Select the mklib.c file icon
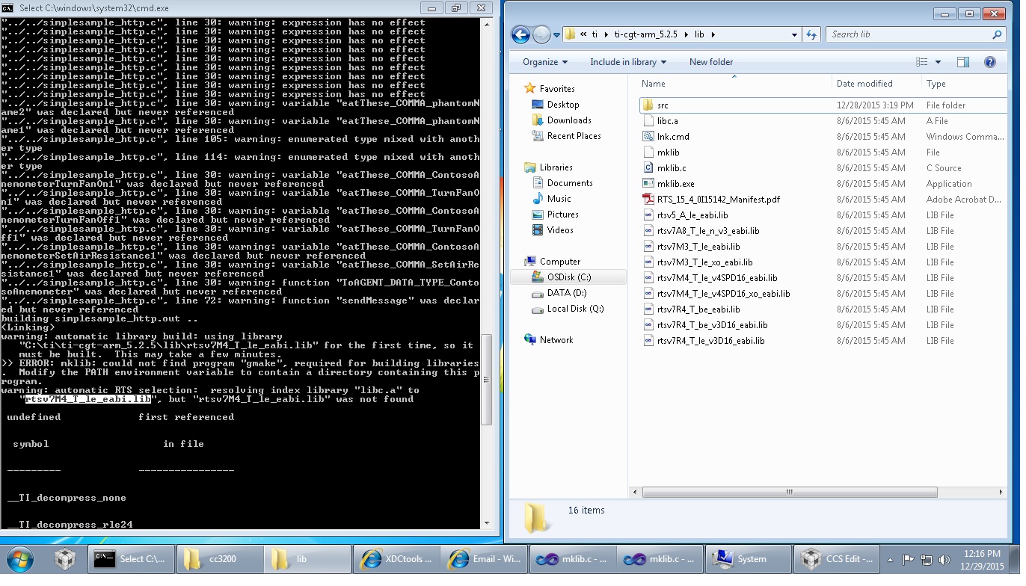 pos(649,168)
